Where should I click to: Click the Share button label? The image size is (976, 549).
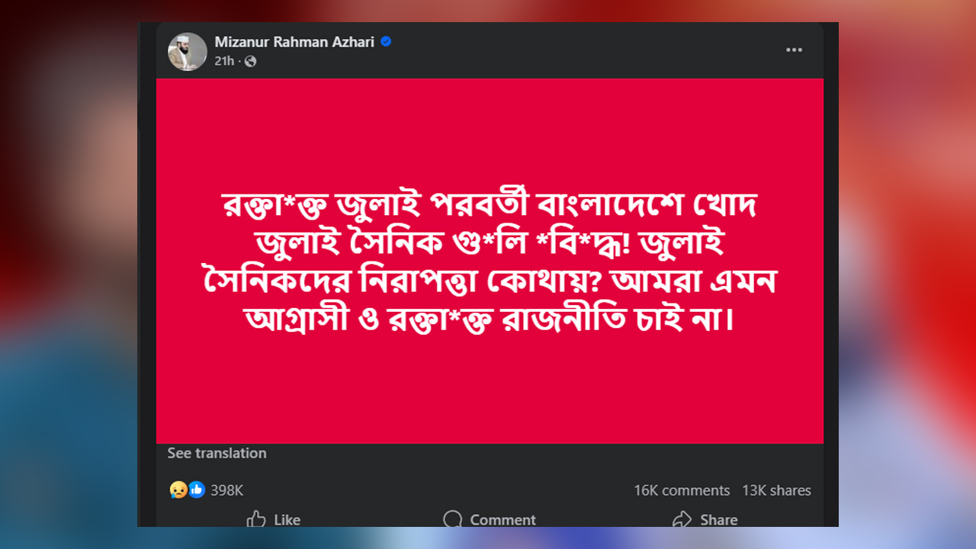(719, 520)
